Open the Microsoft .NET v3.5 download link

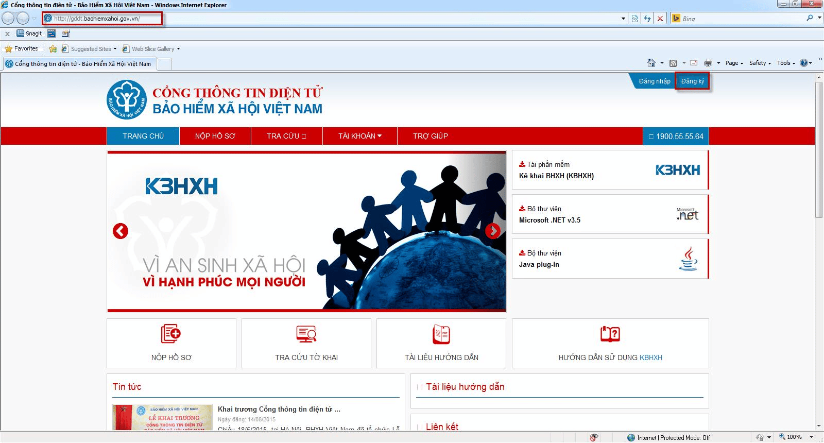[550, 220]
